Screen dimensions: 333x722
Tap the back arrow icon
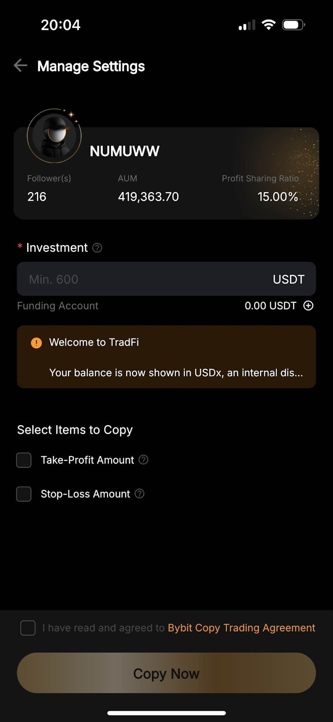click(20, 66)
